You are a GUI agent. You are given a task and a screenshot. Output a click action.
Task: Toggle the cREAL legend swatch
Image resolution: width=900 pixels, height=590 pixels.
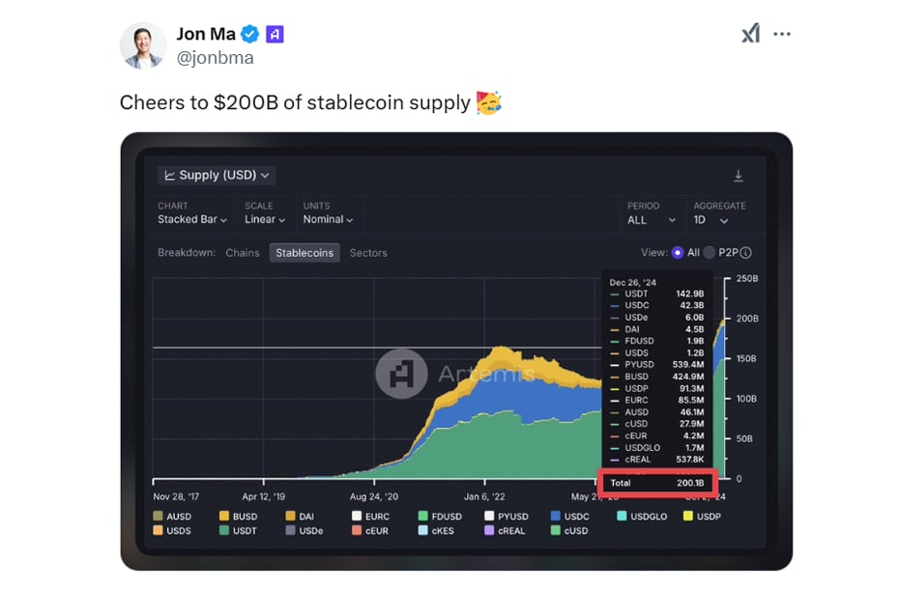(489, 530)
